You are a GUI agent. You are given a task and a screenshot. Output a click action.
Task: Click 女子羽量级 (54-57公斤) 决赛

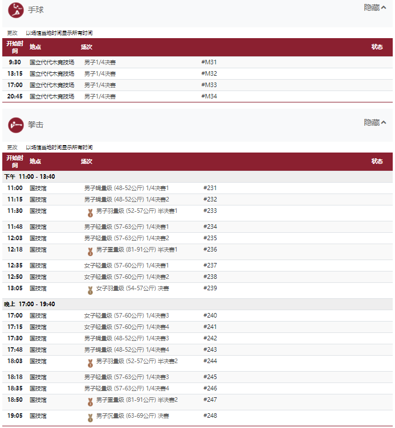tap(133, 289)
